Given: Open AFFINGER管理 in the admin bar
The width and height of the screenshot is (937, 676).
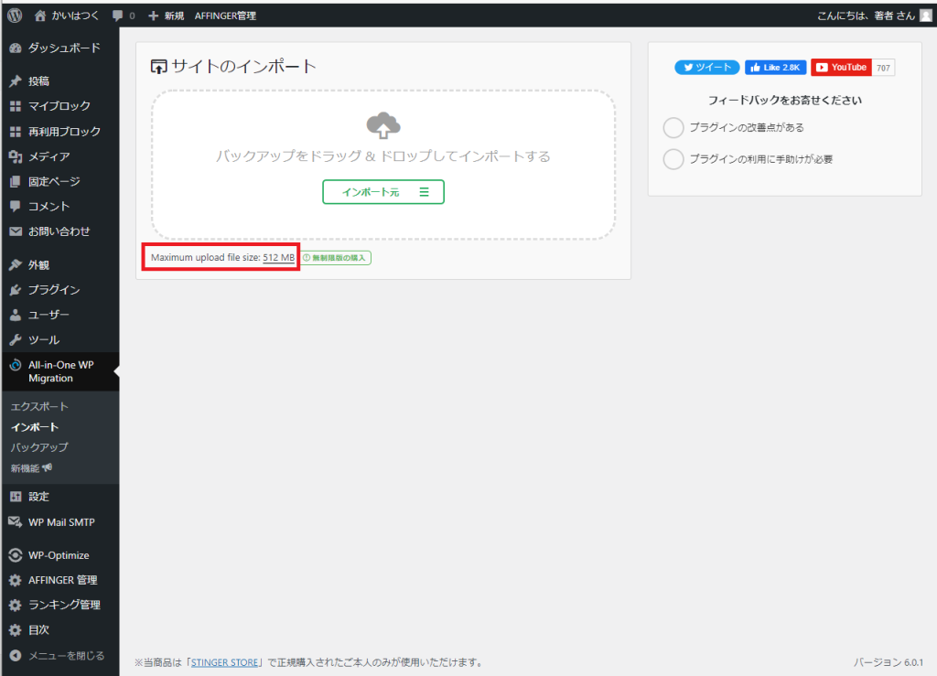Looking at the screenshot, I should point(225,16).
